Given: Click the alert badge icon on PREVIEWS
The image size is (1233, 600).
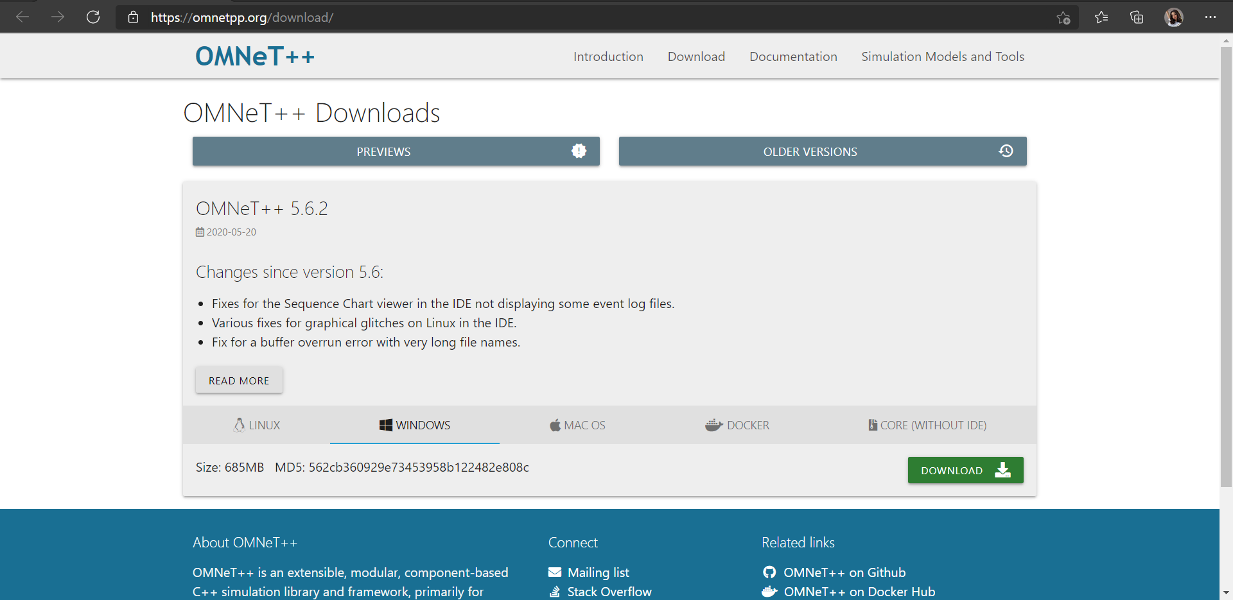Looking at the screenshot, I should pos(579,151).
